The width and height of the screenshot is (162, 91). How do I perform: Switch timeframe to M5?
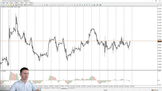(x=58, y=5)
